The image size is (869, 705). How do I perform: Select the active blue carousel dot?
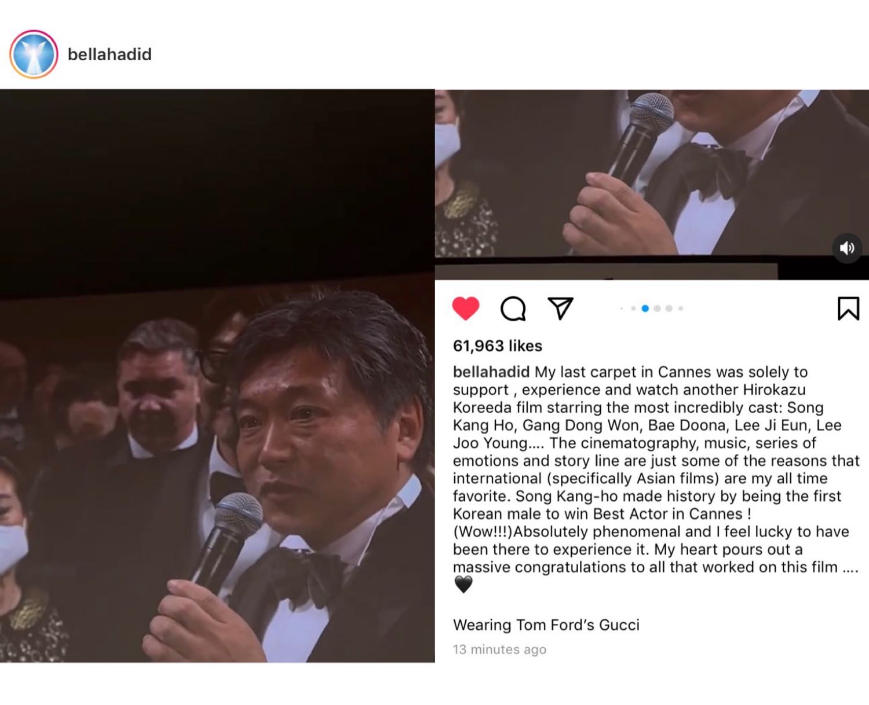[x=645, y=309]
